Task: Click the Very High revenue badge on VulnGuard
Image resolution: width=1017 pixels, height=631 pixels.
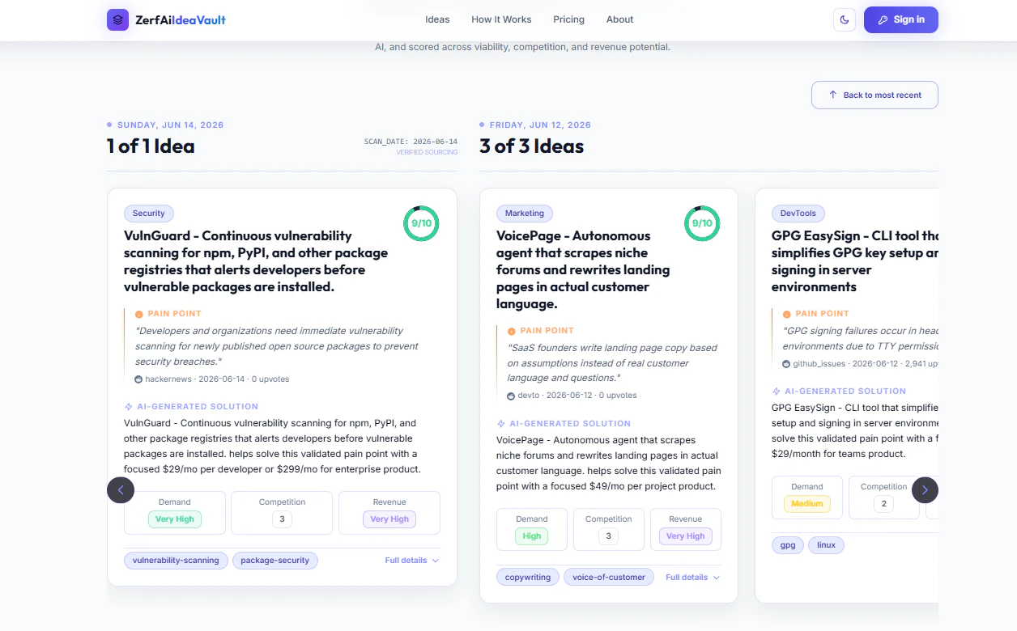Action: coord(389,519)
